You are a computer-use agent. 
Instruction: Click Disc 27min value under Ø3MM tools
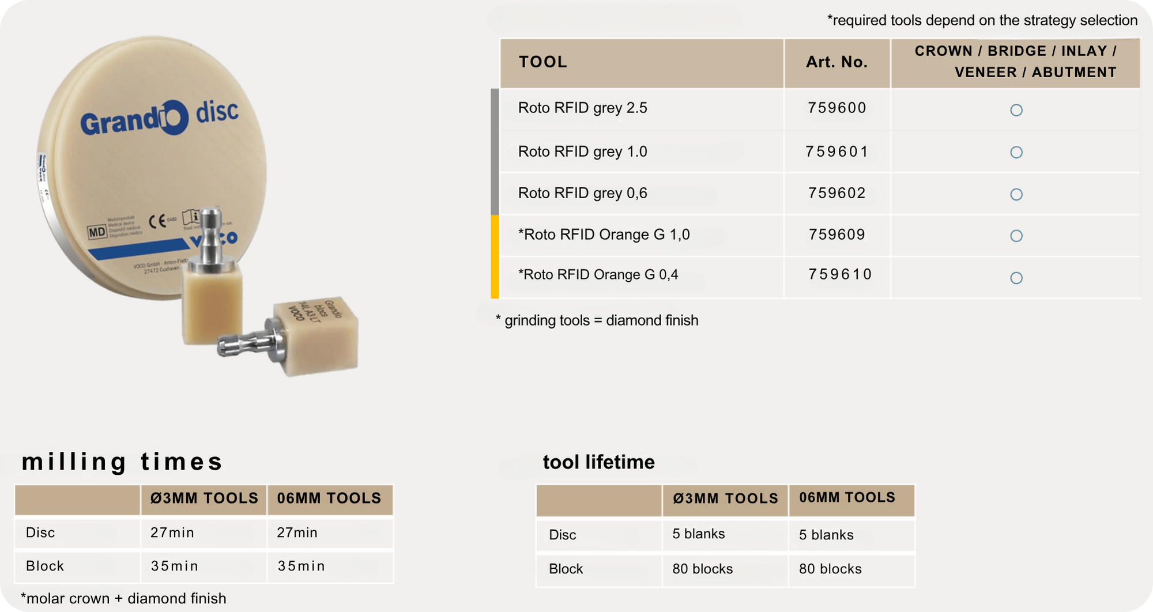click(172, 532)
